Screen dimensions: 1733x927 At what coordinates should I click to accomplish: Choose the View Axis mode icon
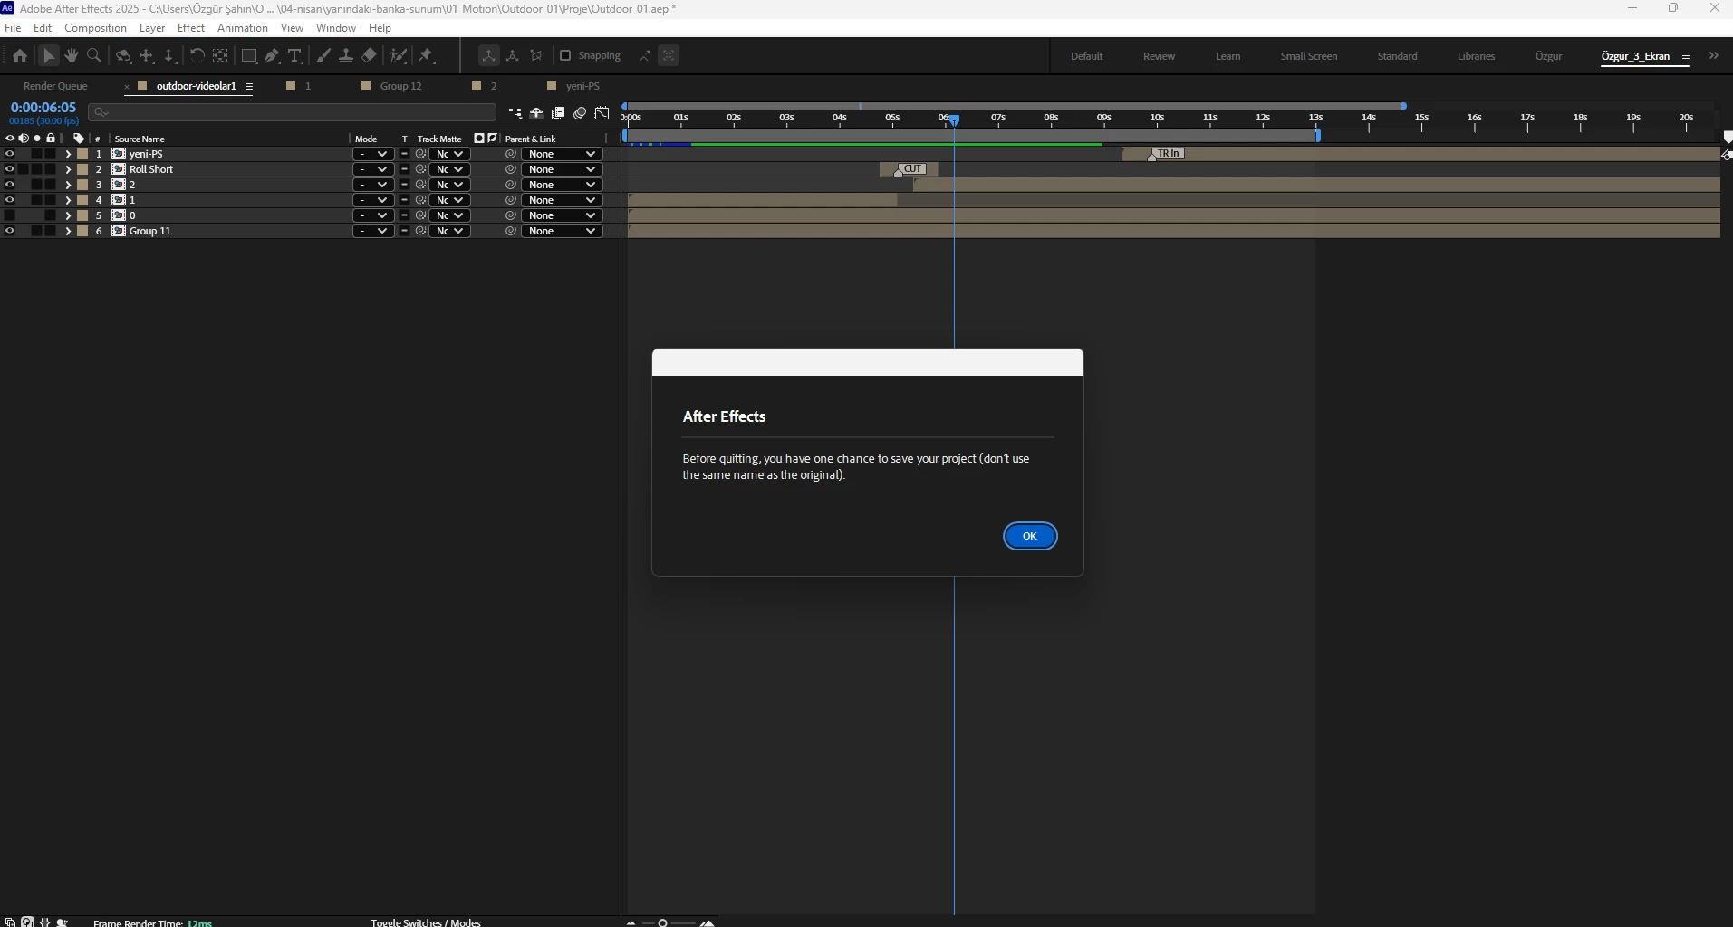point(536,56)
